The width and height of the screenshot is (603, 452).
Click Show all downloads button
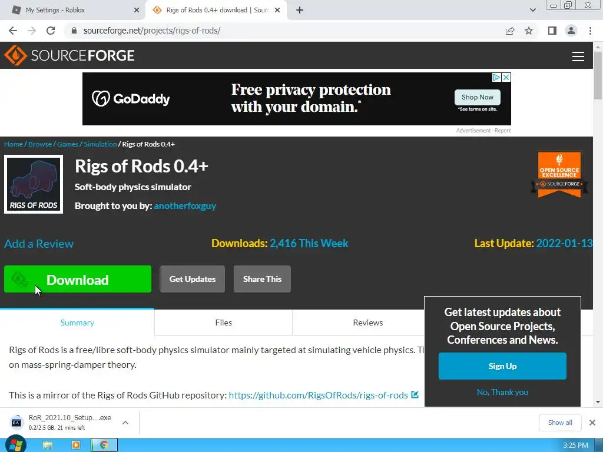[560, 423]
